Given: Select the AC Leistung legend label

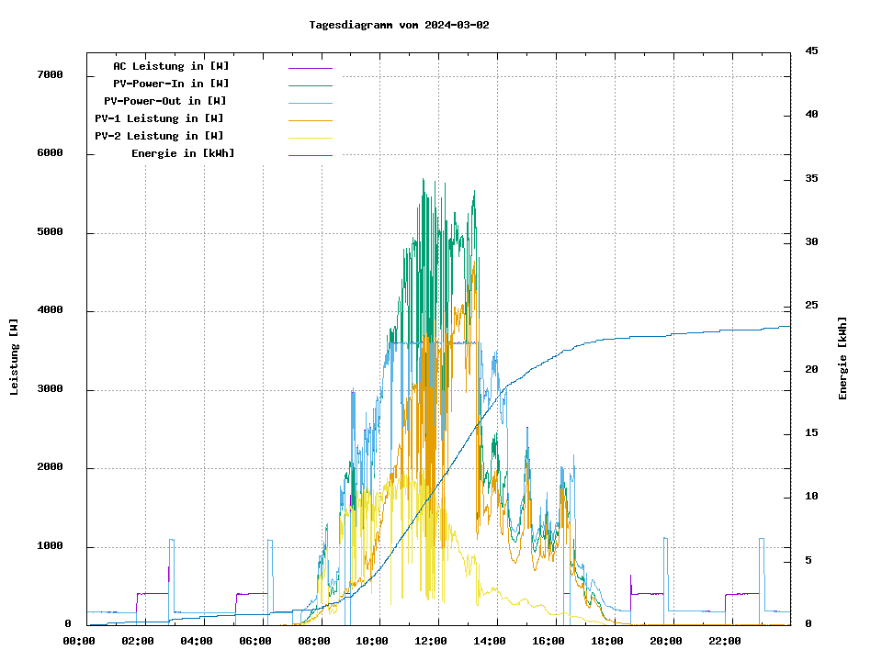Looking at the screenshot, I should coord(171,66).
